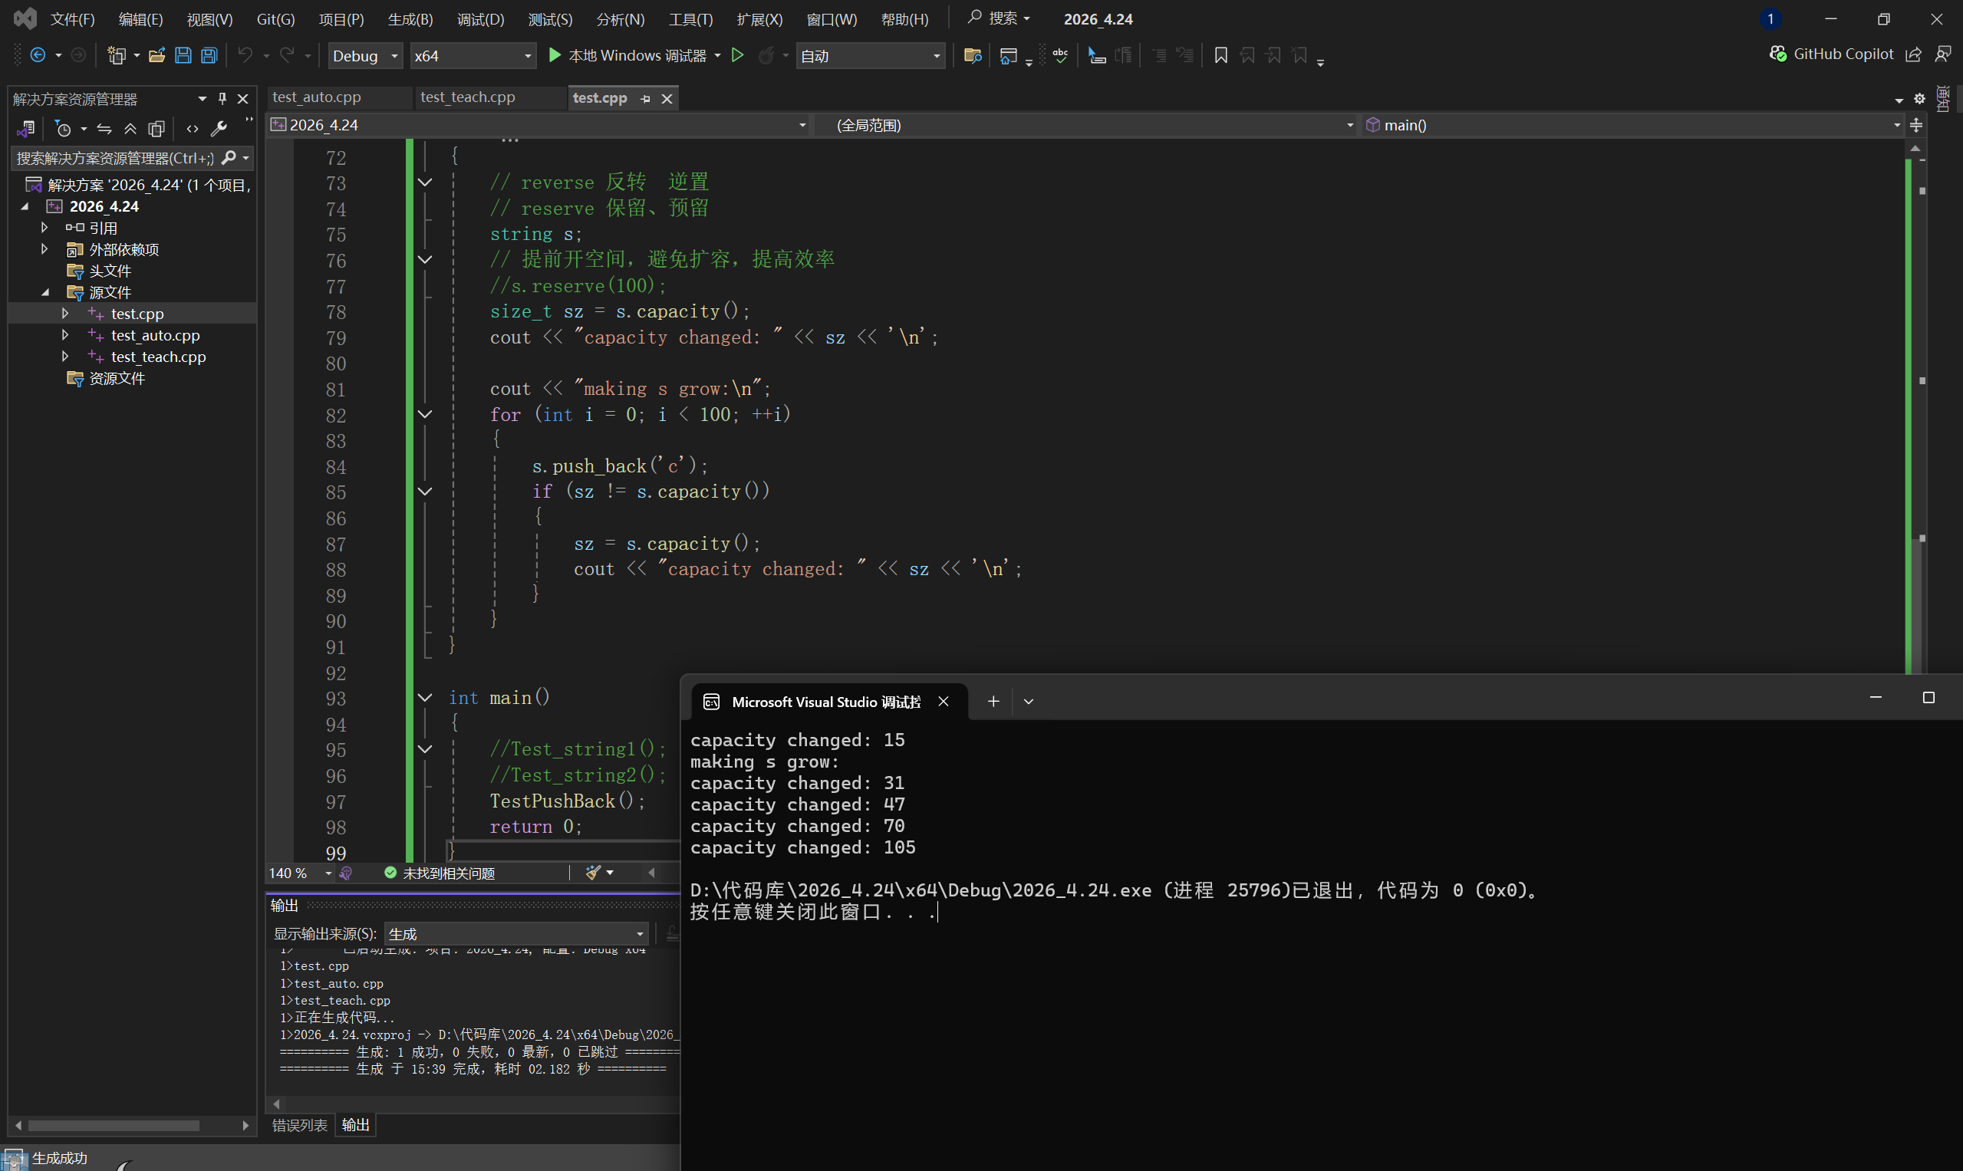The height and width of the screenshot is (1171, 1963).
Task: Open the Debug configuration dropdown
Action: (364, 55)
